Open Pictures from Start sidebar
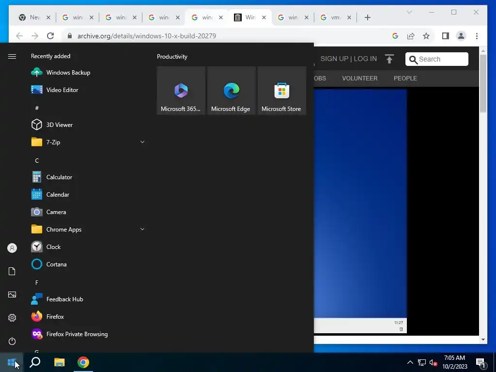Viewport: 496px width, 372px height. pos(12,294)
